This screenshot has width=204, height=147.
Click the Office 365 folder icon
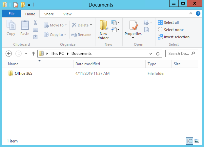[10, 73]
